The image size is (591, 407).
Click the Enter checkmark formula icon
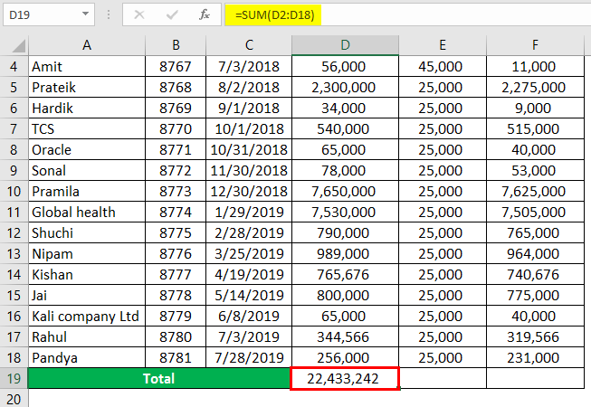(172, 14)
